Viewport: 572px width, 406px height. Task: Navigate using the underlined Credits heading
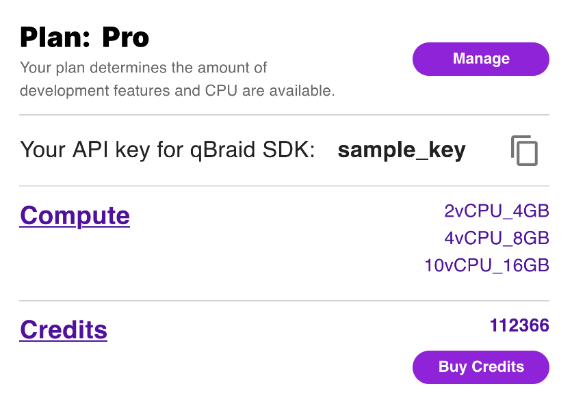pos(63,330)
